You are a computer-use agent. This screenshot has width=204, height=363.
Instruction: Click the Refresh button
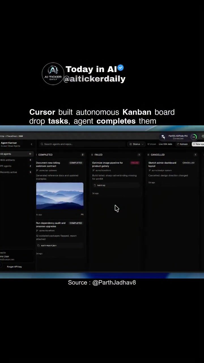coord(182,144)
